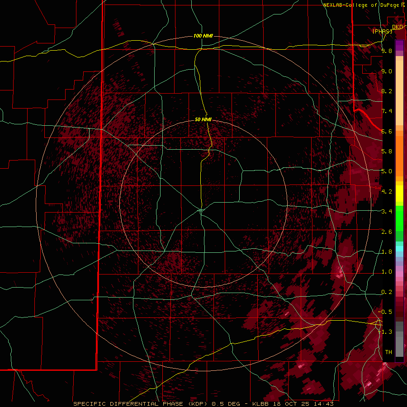
Task: Click the 5.8 value on the scale
Action: click(x=387, y=151)
